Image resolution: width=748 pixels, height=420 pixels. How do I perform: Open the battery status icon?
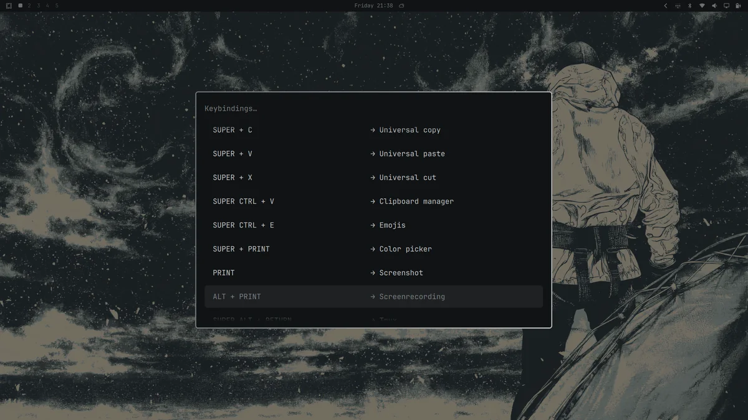click(x=739, y=6)
